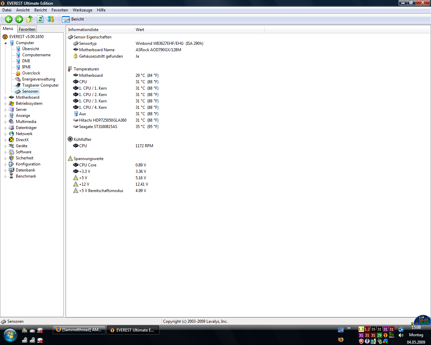Expand the Netzwerk tree node
431x345 pixels.
5,134
